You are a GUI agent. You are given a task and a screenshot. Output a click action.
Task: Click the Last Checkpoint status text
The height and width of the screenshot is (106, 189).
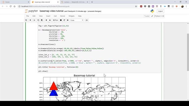75,11
